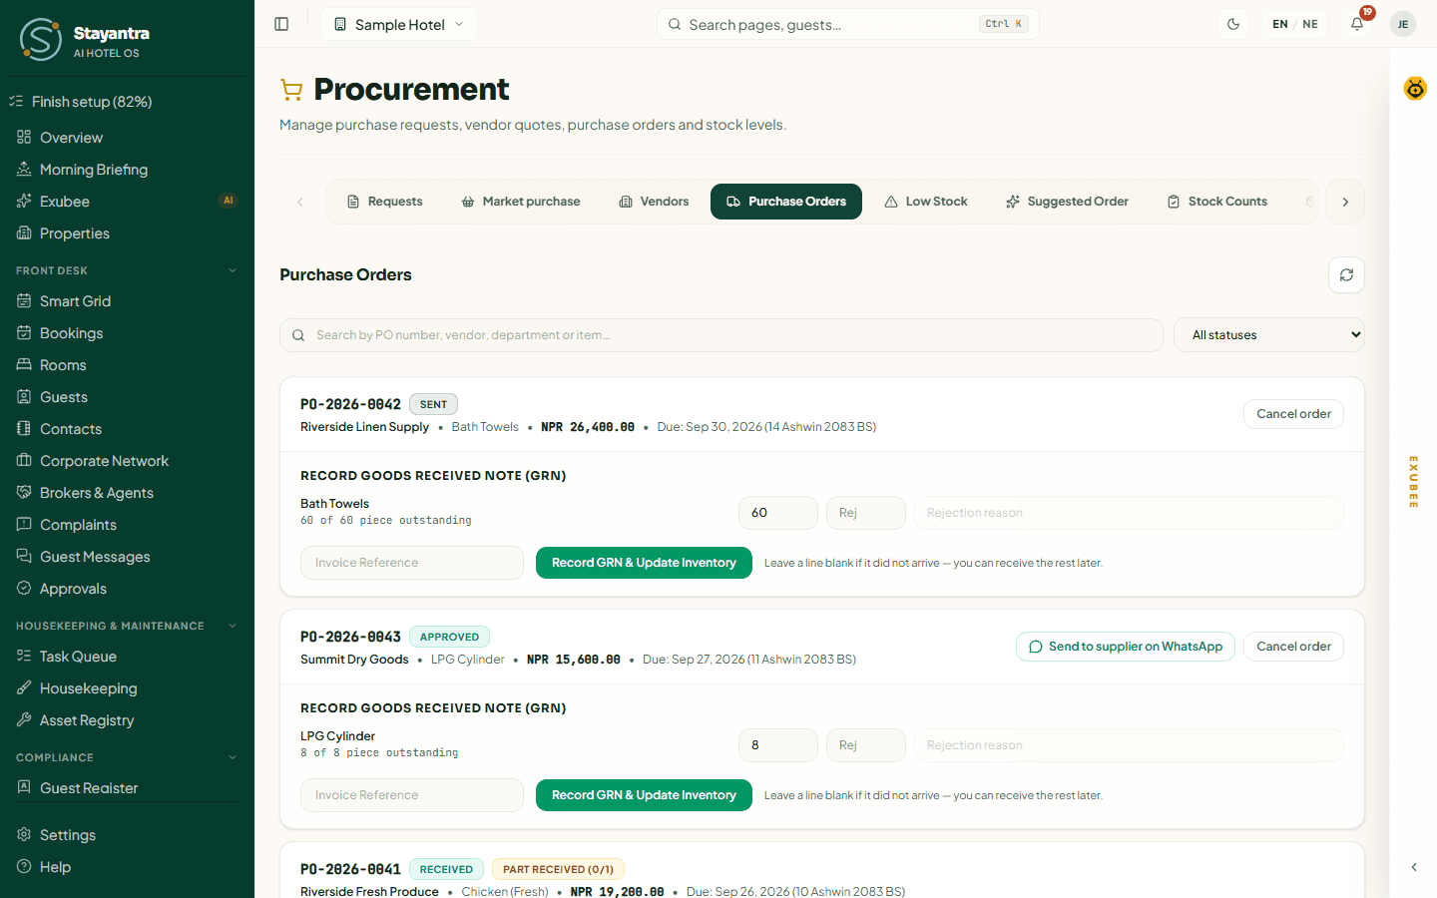1437x898 pixels.
Task: Record GRN for Bath Towels order
Action: click(x=644, y=563)
